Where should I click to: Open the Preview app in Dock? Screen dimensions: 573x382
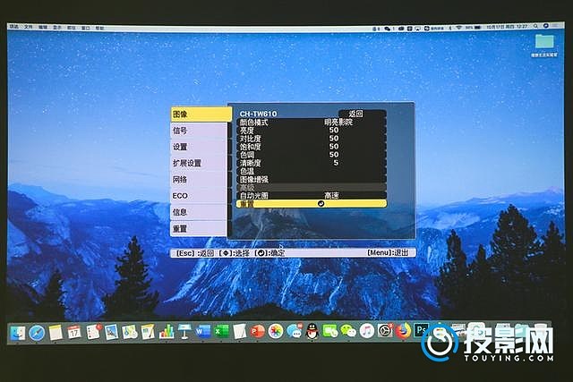[111, 332]
